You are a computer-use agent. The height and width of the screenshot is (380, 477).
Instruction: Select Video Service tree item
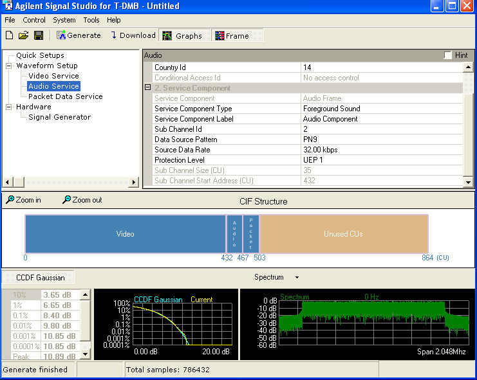pyautogui.click(x=53, y=76)
